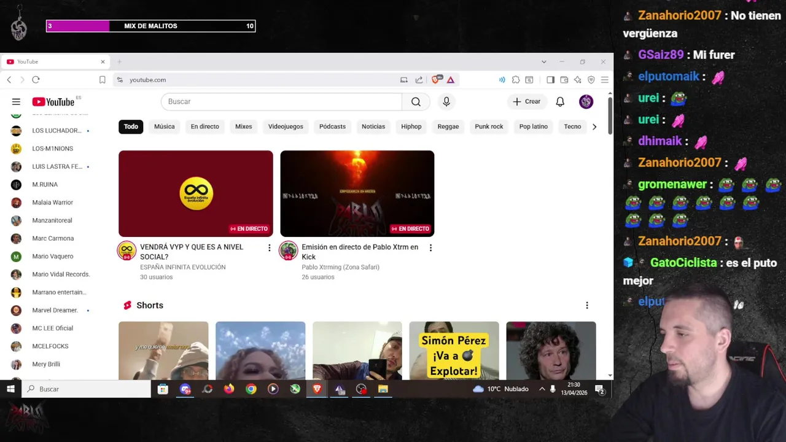This screenshot has width=786, height=442.
Task: Open options for VENDRÁ VYP video
Action: click(269, 248)
